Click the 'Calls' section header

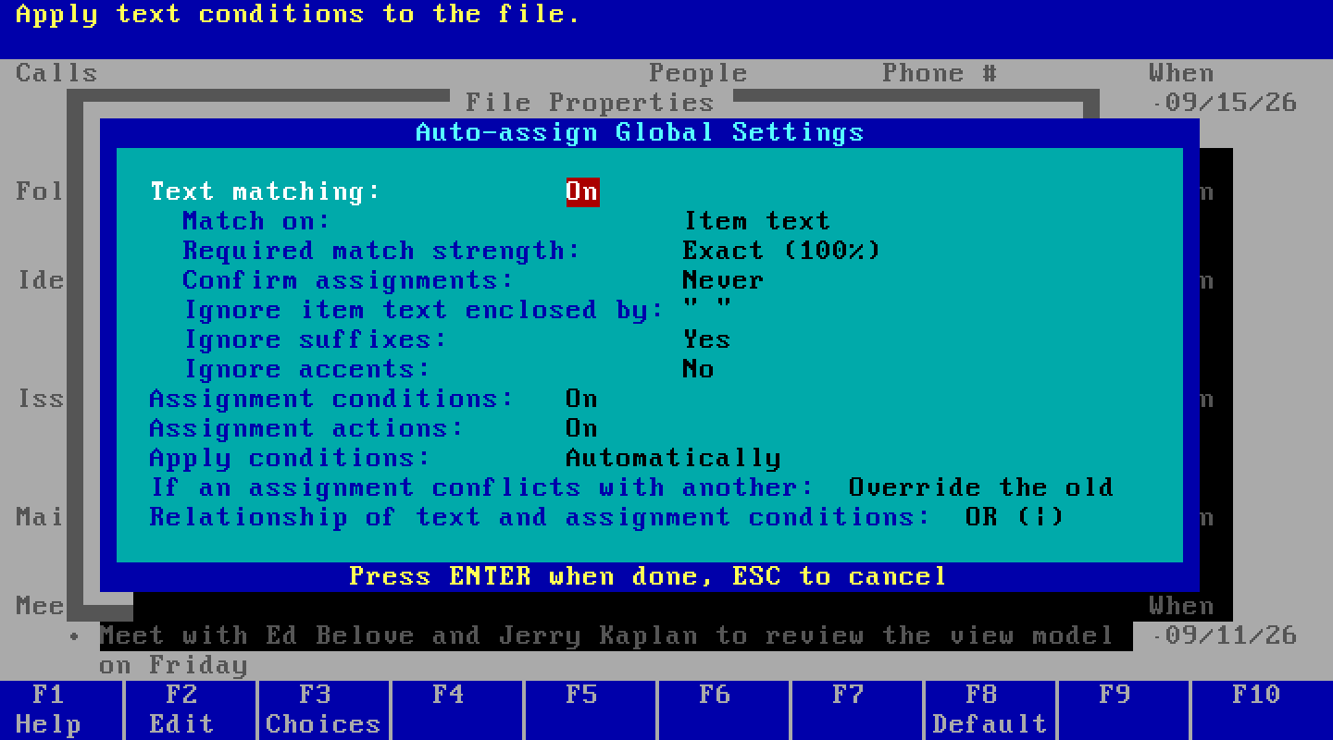[56, 73]
